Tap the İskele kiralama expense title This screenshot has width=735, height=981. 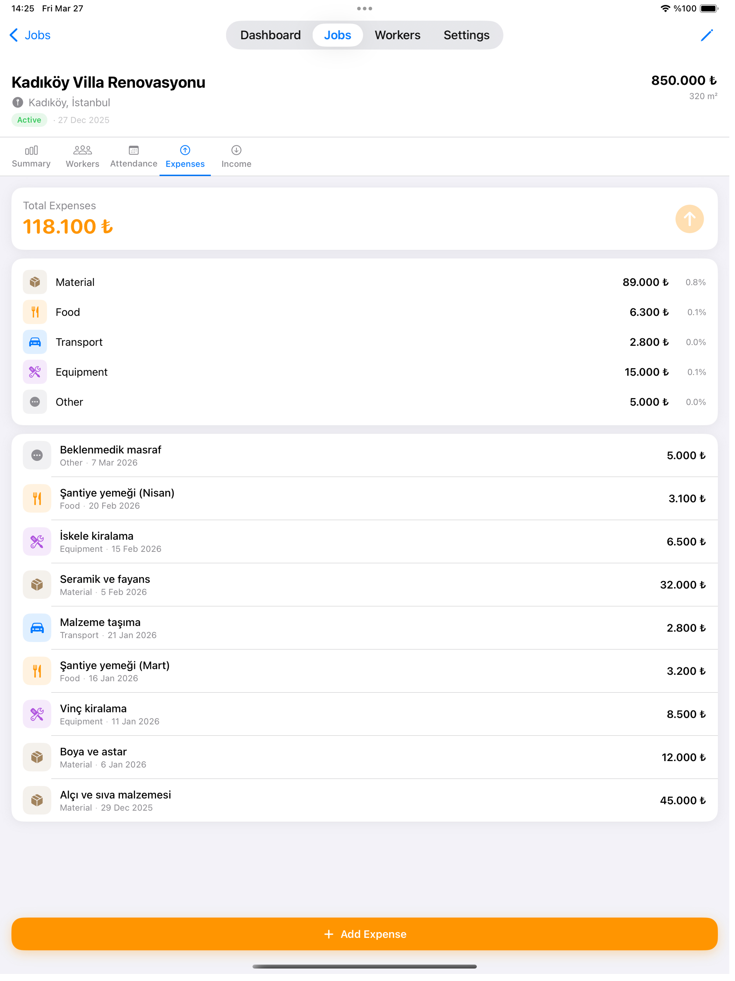pos(97,536)
